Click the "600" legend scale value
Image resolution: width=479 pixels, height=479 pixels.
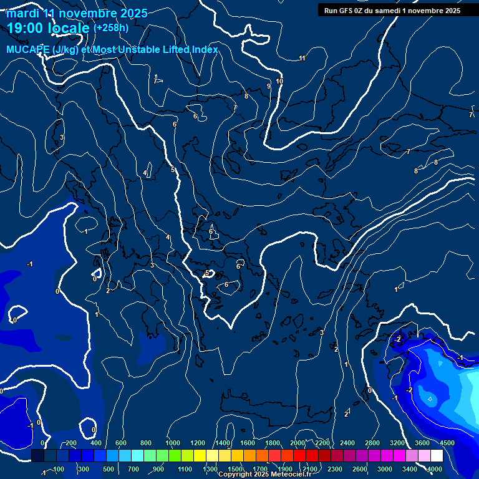point(120,443)
